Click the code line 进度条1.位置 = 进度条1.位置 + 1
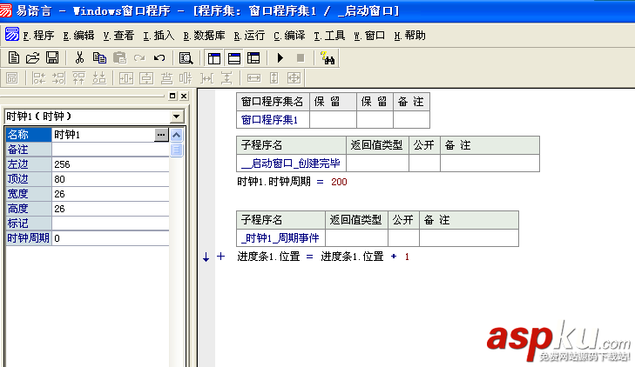This screenshot has width=635, height=367. click(323, 257)
